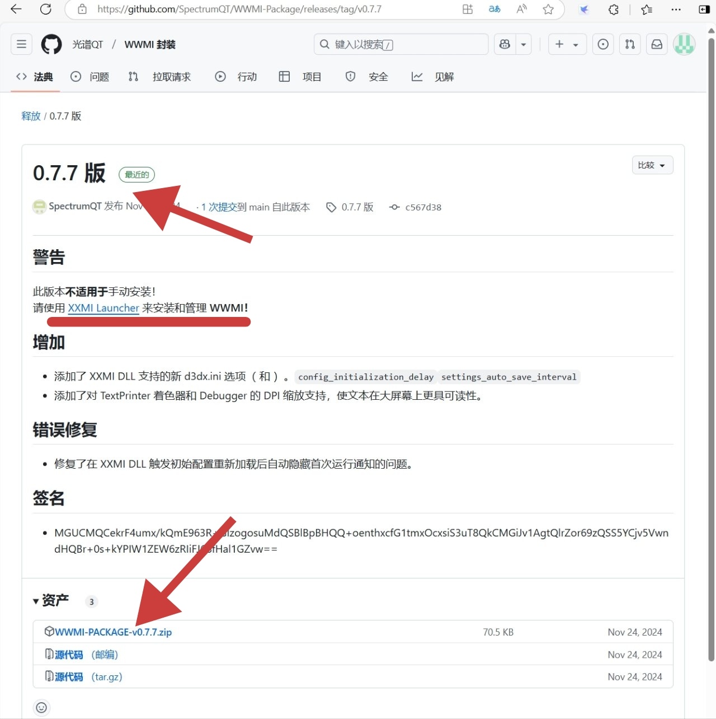Switch to the 安全 security tab

(x=367, y=77)
